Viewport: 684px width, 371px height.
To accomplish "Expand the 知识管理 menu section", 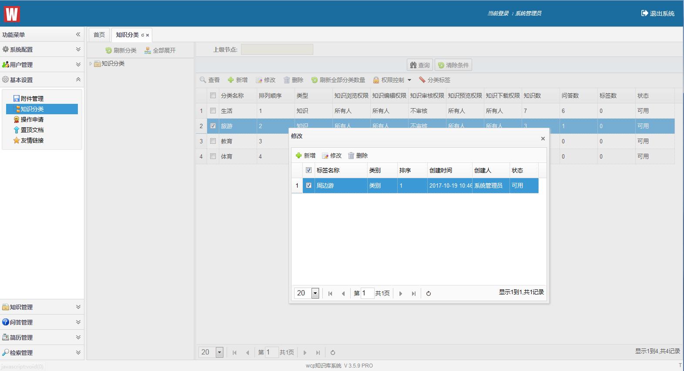I will click(78, 307).
